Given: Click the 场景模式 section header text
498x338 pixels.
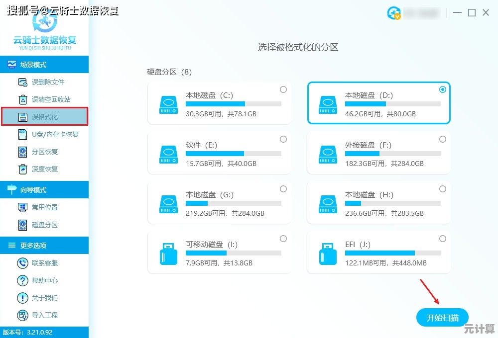Looking at the screenshot, I should coord(33,65).
